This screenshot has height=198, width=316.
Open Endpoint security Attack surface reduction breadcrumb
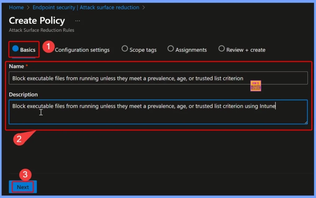86,7
